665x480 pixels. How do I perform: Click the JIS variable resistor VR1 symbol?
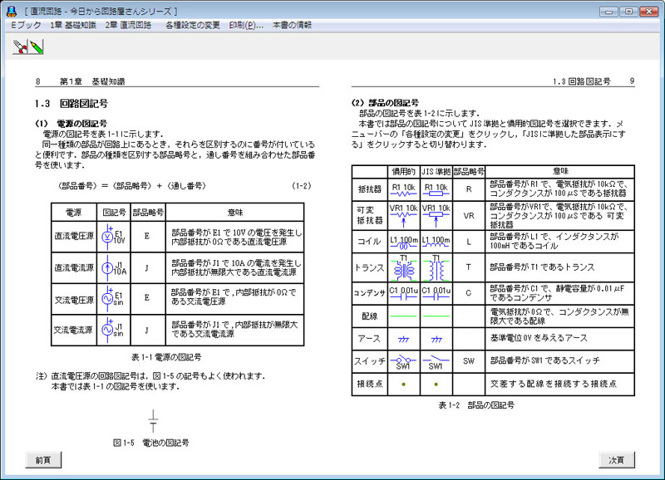tap(436, 214)
